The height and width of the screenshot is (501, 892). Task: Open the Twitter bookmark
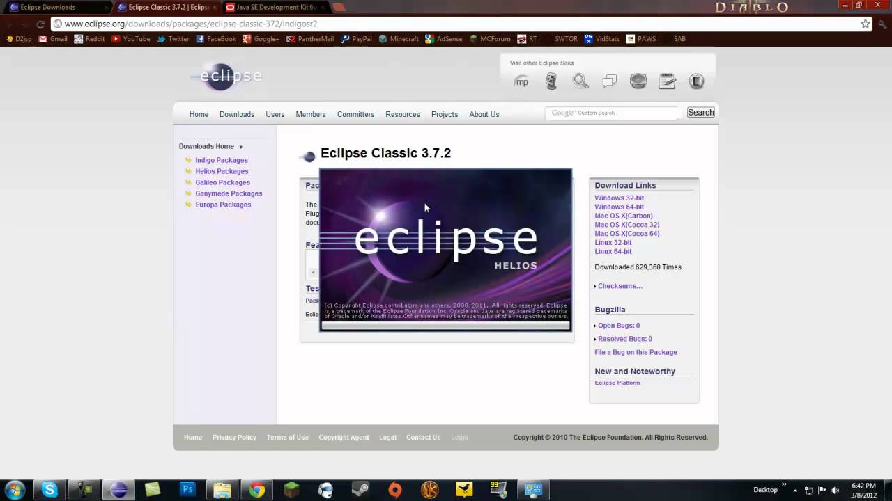[x=173, y=39]
